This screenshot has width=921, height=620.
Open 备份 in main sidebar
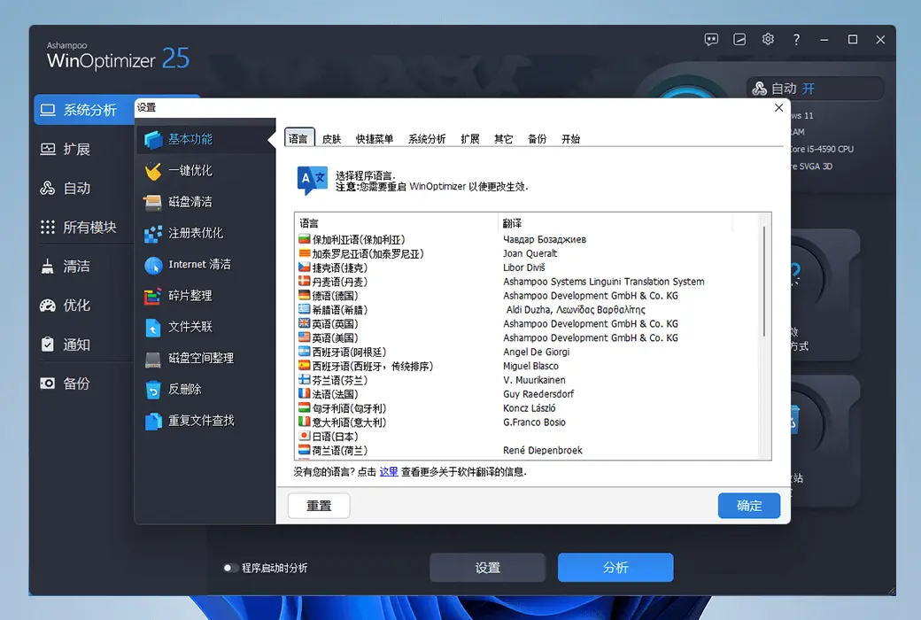[84, 384]
